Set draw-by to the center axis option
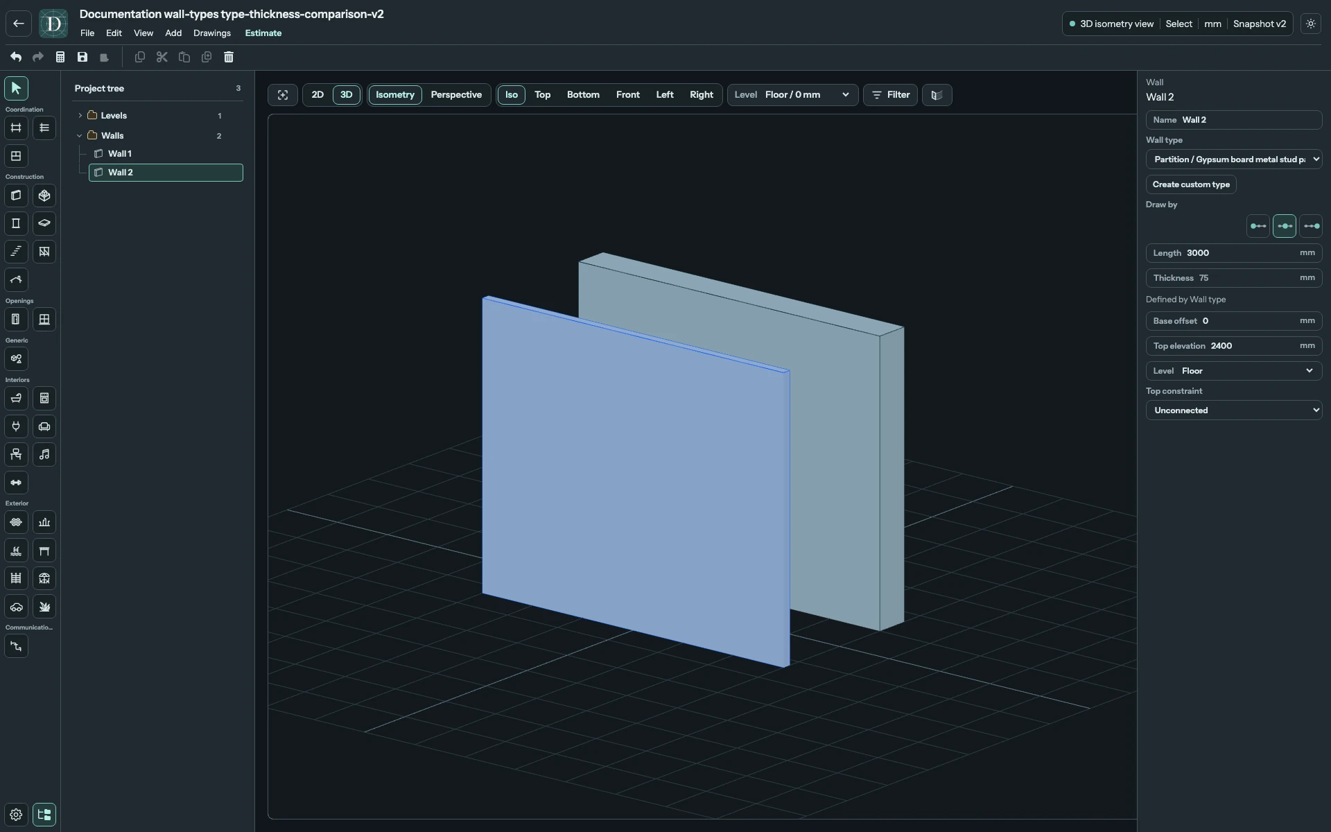1331x832 pixels. [1285, 226]
